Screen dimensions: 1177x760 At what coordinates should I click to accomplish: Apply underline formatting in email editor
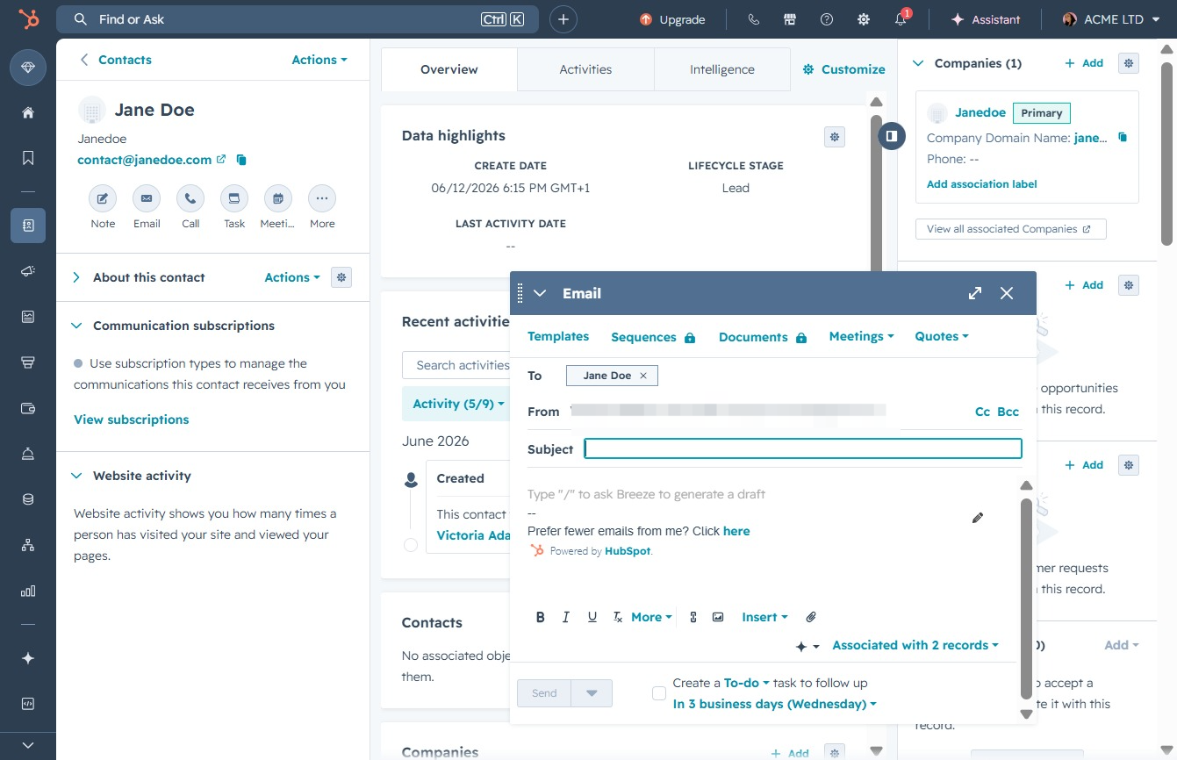click(x=592, y=617)
